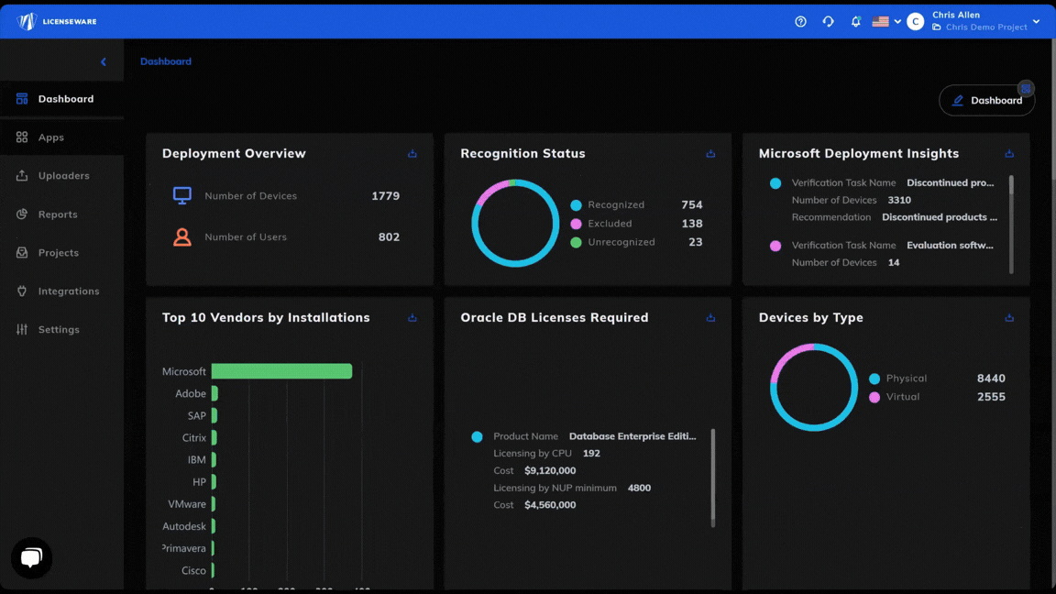This screenshot has width=1056, height=594.
Task: Open the support headset icon
Action: point(828,22)
